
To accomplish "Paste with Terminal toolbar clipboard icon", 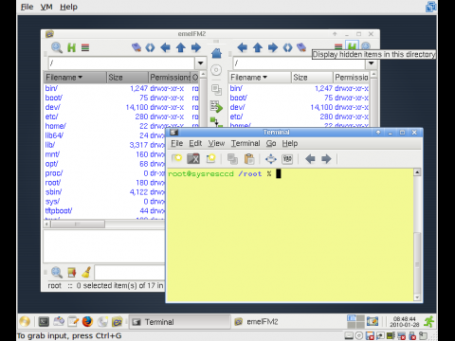I will pyautogui.click(x=249, y=159).
